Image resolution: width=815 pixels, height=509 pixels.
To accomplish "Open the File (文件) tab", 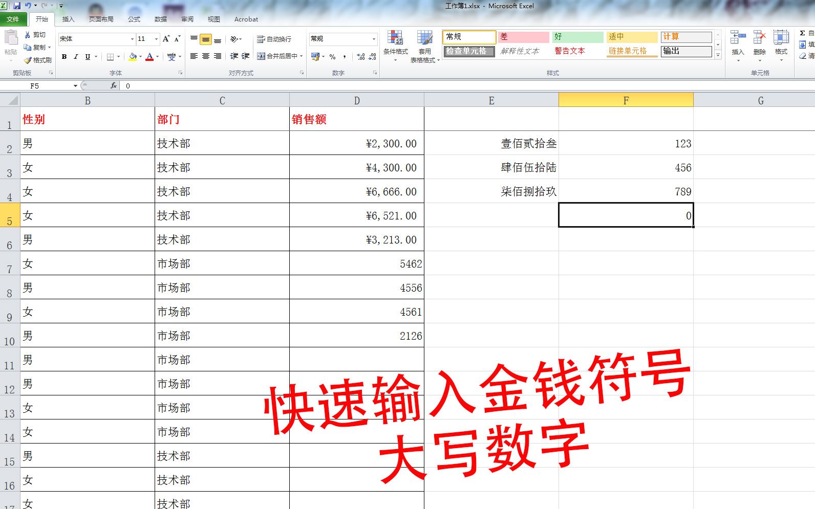I will (x=14, y=19).
